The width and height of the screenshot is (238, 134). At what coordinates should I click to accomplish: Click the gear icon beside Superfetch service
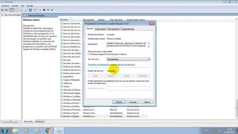(61, 77)
